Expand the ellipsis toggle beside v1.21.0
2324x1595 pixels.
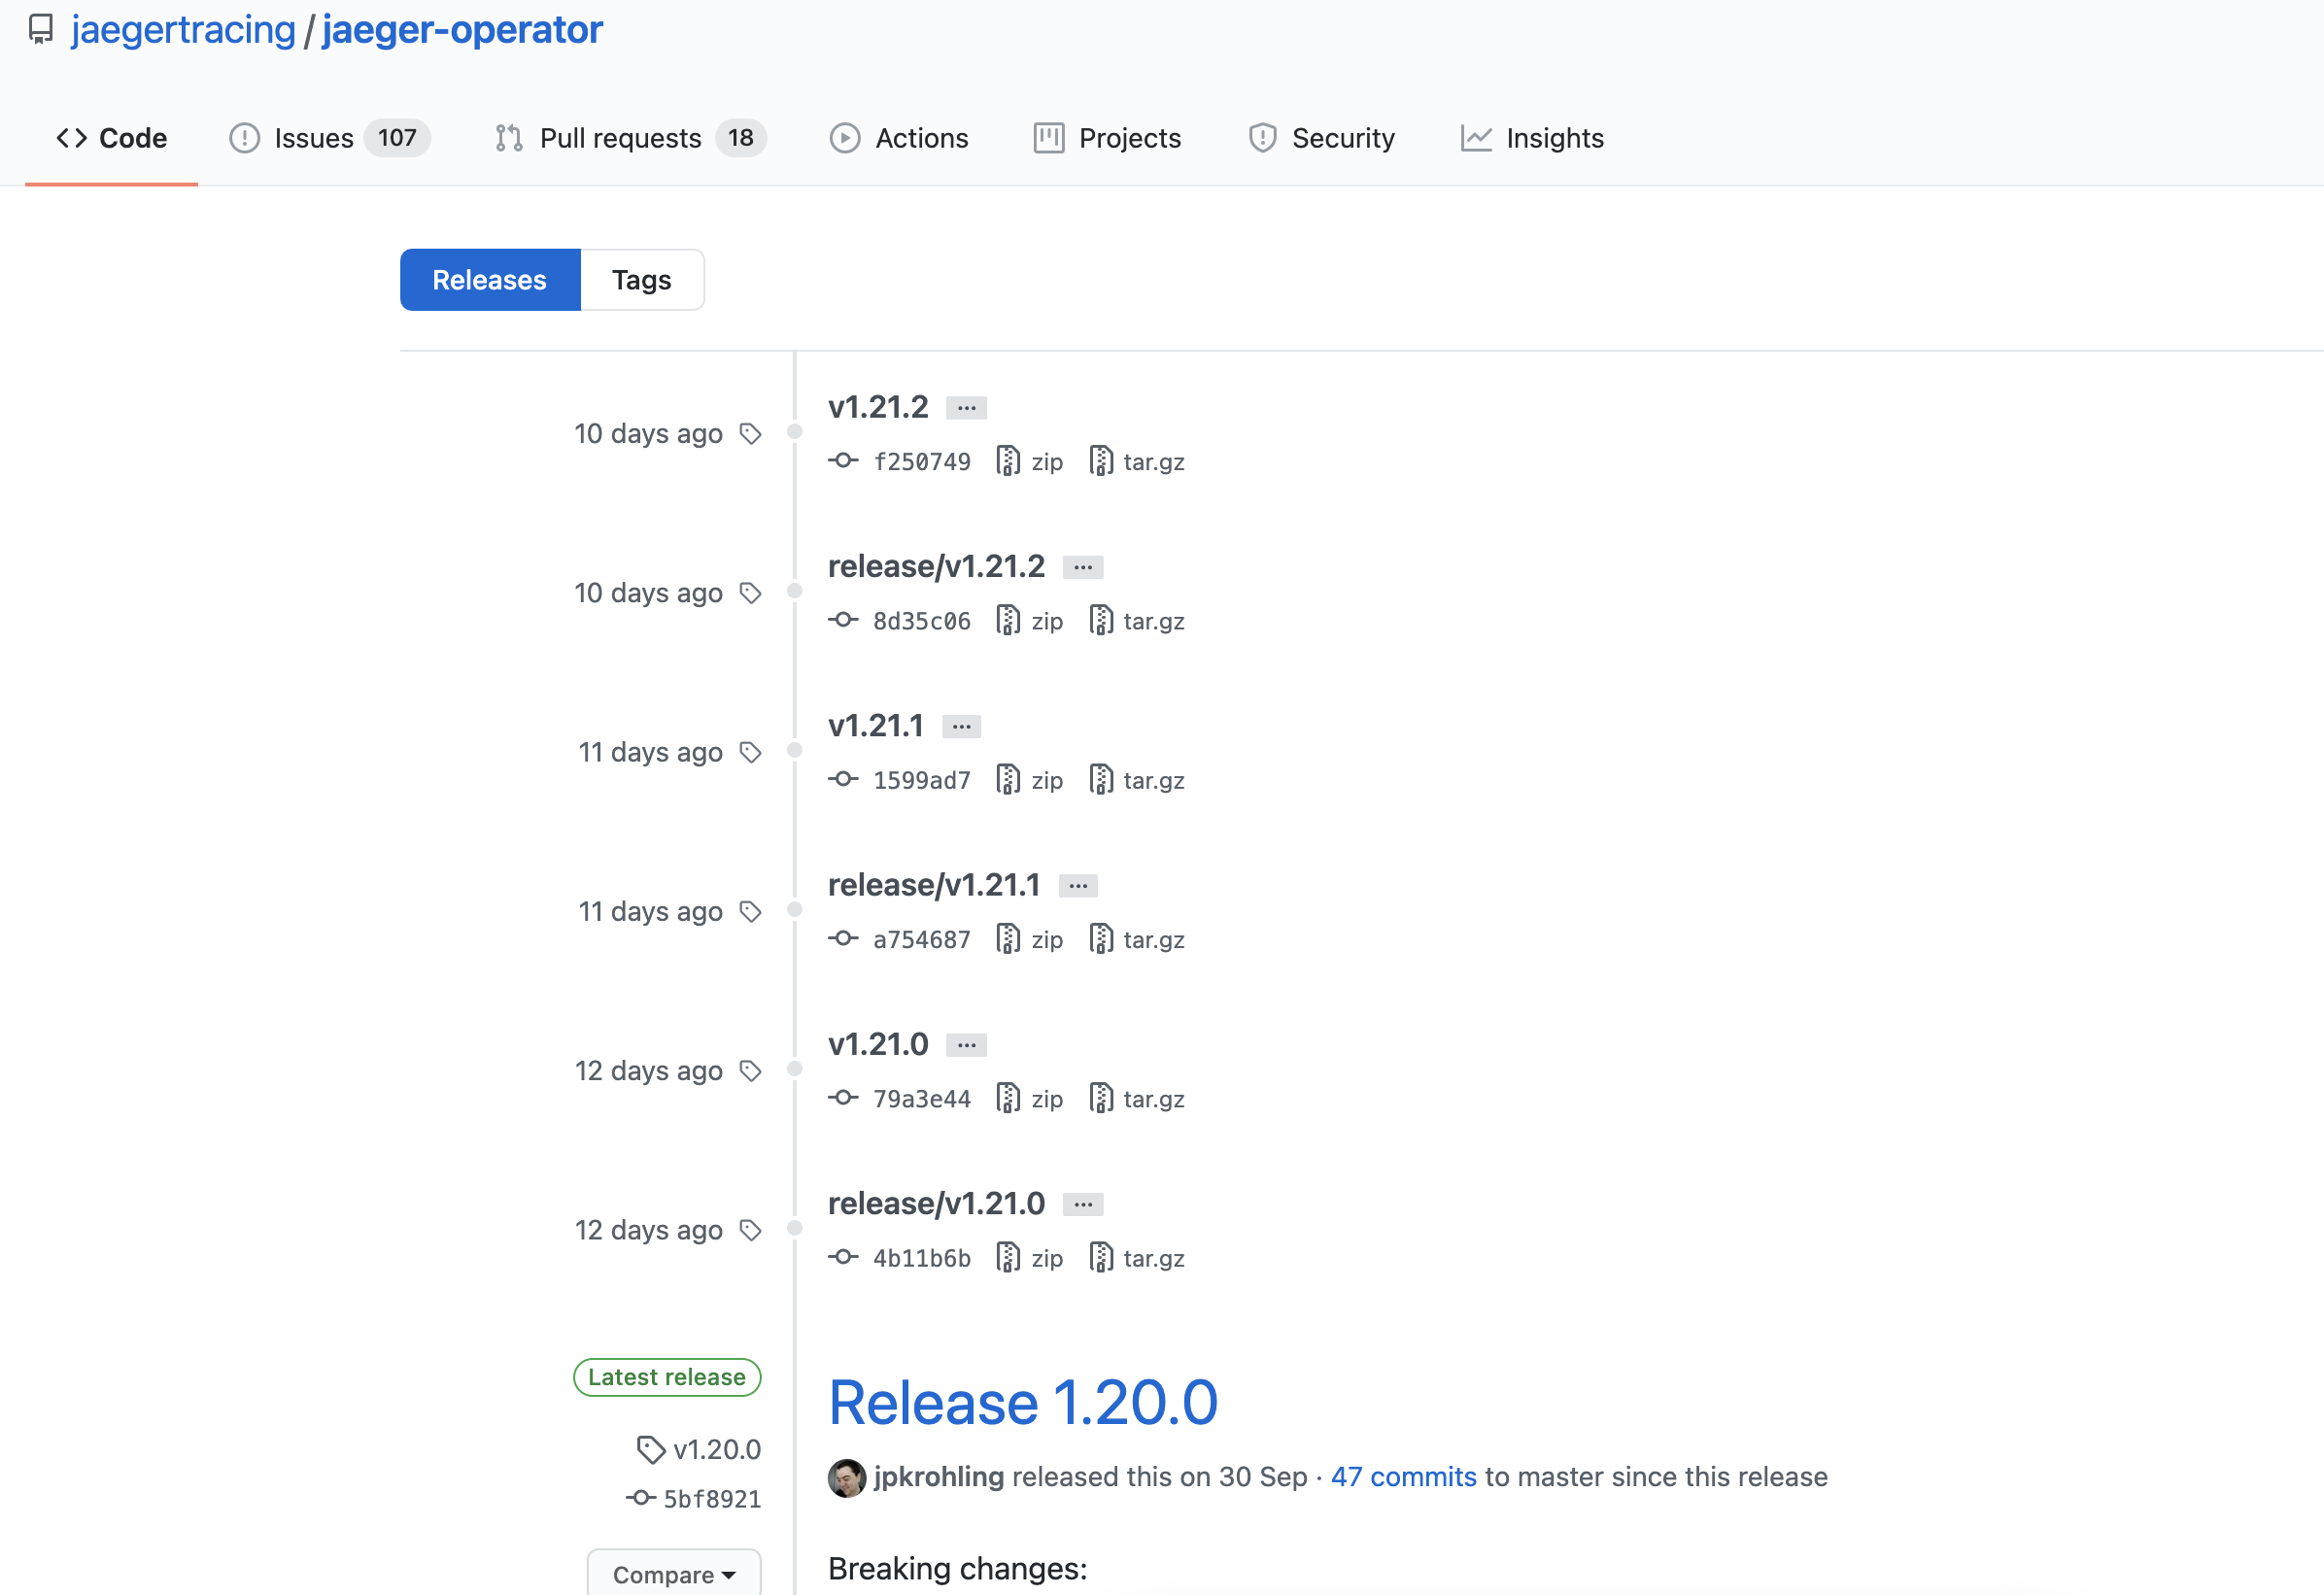(x=966, y=1045)
